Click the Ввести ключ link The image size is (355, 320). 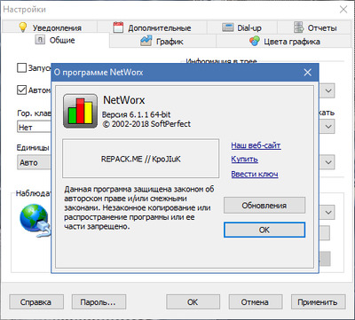tap(255, 174)
